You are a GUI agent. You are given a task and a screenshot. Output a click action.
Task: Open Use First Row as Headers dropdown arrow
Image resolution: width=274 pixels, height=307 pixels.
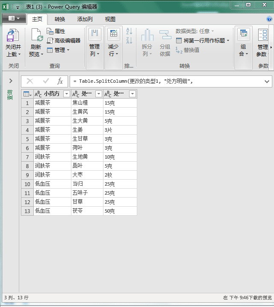pos(228,41)
